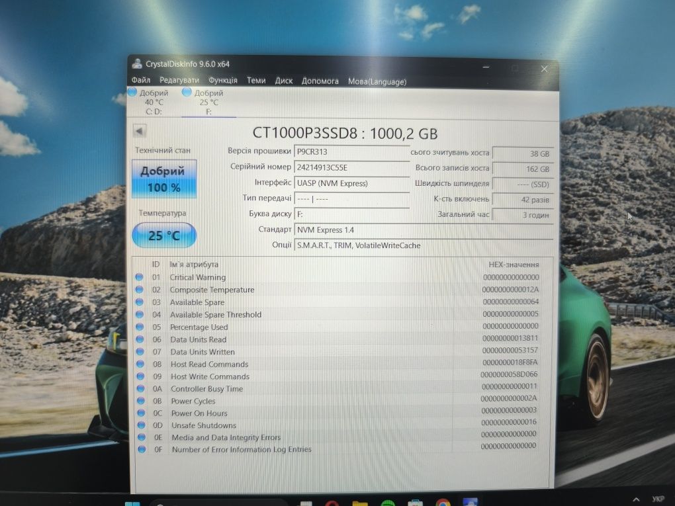Click the Ім'я атрибута column header
The width and height of the screenshot is (675, 506).
point(194,264)
